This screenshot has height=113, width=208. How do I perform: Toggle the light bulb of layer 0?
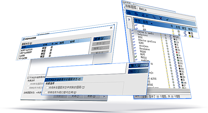[x=173, y=31]
